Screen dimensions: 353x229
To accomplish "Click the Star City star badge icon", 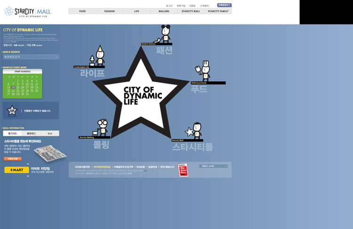I will click(x=12, y=111).
